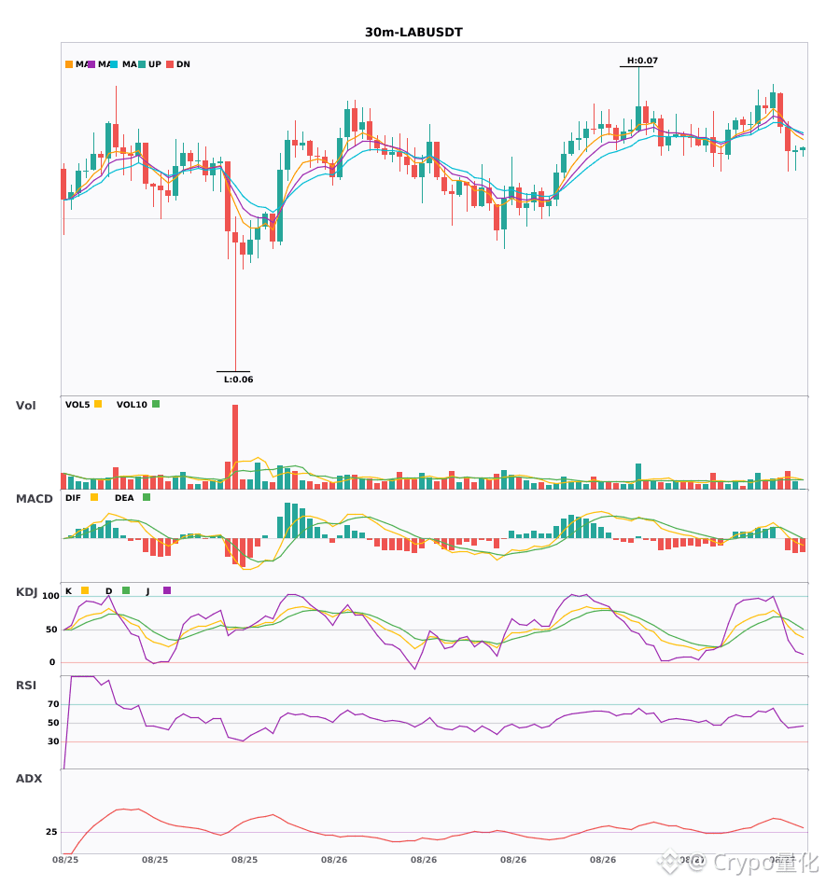Click the red DN legend swatch
Viewport: 826px width, 886px height.
pos(170,64)
